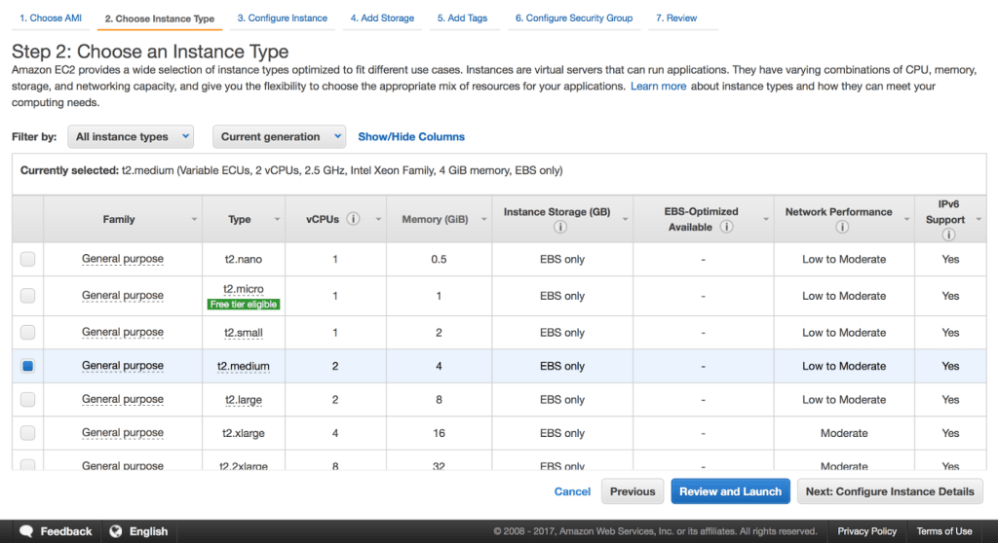998x543 pixels.
Task: Open the IPv6 Support column sort arrow
Action: click(x=979, y=219)
